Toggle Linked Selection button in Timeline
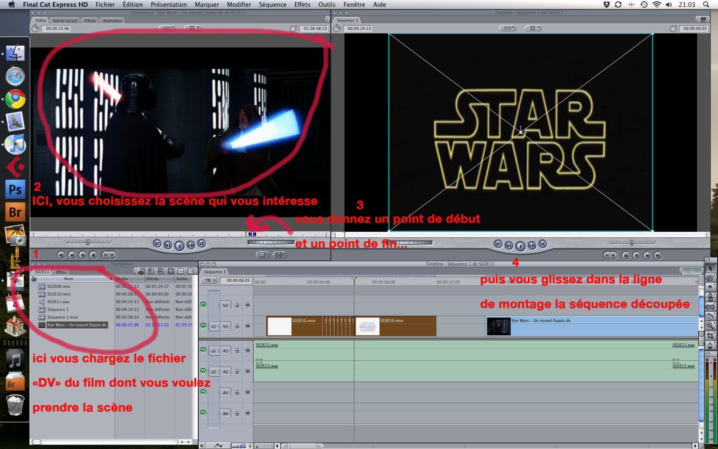The image size is (718, 449). (687, 271)
